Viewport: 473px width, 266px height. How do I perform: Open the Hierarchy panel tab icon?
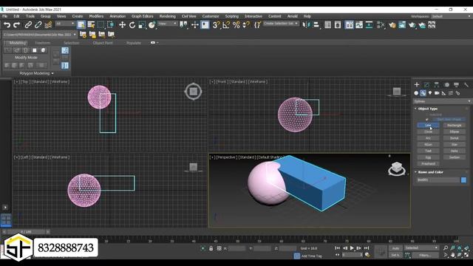437,85
